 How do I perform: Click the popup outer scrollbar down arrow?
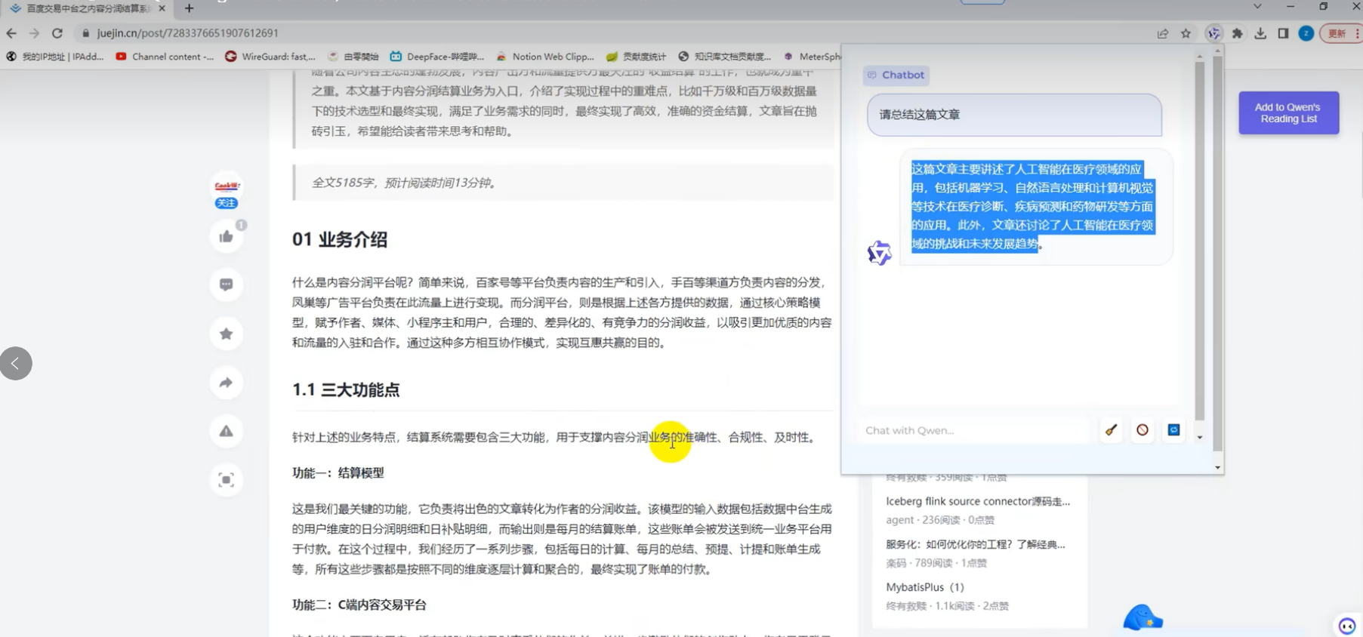tap(1217, 467)
